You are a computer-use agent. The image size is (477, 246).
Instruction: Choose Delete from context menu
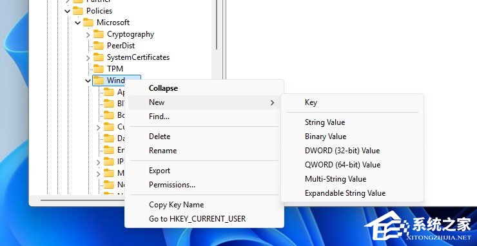click(x=204, y=137)
